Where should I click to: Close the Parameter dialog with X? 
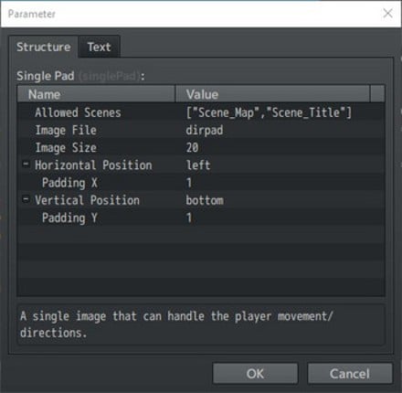click(387, 13)
